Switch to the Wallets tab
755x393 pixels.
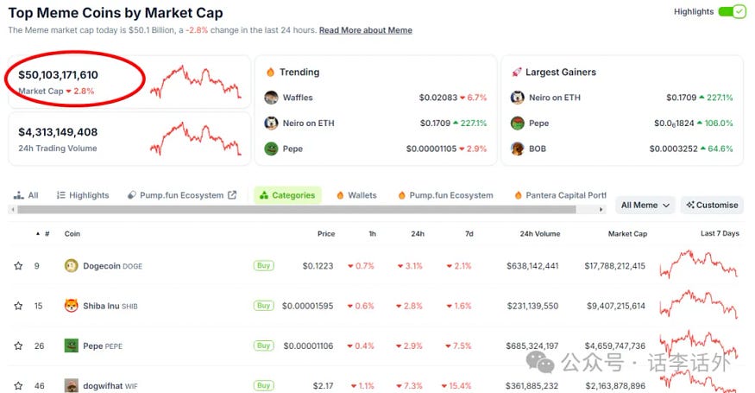(x=356, y=195)
